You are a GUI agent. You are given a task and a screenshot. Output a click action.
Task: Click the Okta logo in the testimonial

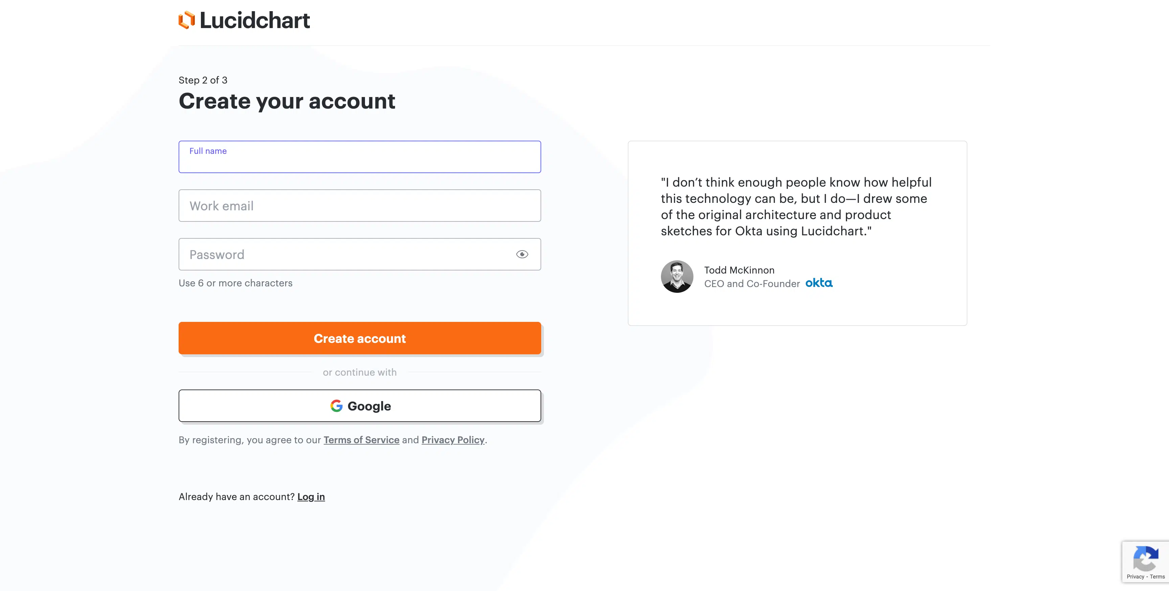point(819,283)
